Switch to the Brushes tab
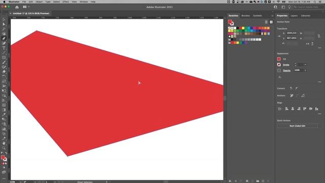Screen dimensions: 325x183 [x=246, y=16]
